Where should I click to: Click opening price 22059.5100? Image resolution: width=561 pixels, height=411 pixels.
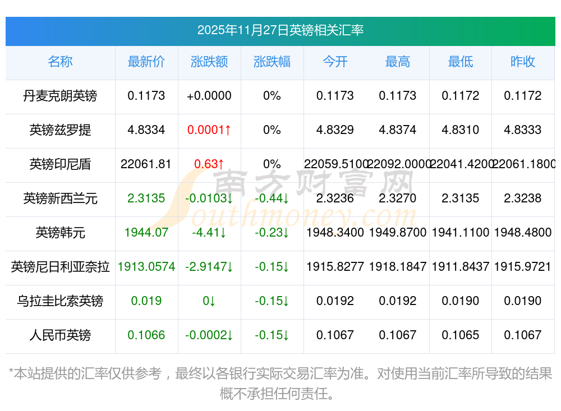[x=335, y=164]
